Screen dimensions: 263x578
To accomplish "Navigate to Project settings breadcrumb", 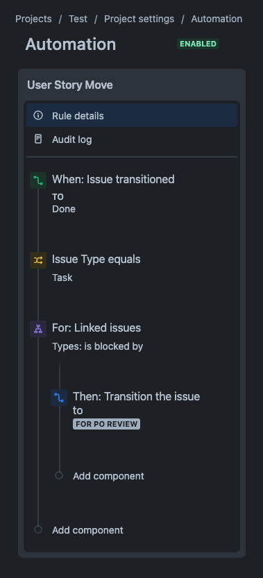I will tap(139, 19).
